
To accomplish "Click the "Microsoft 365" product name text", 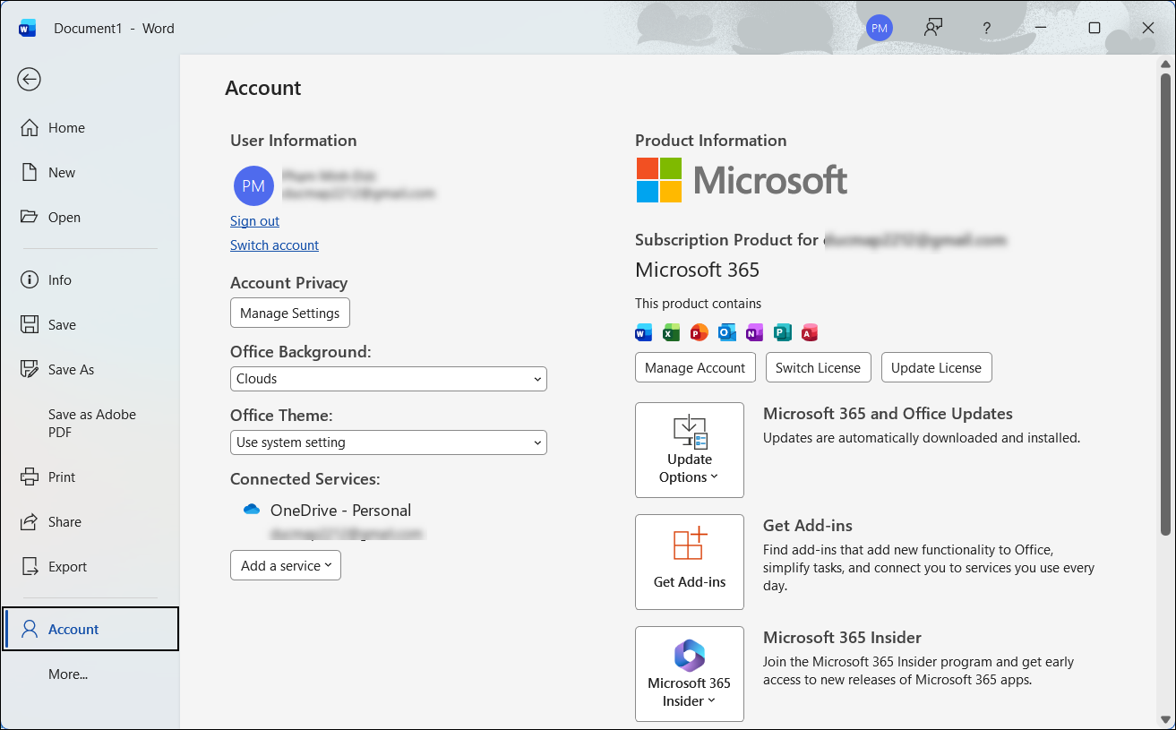I will pyautogui.click(x=697, y=270).
